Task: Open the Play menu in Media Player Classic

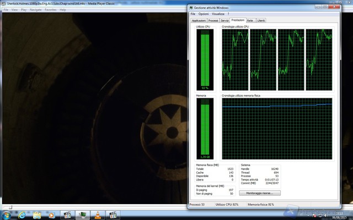Action: click(x=23, y=9)
